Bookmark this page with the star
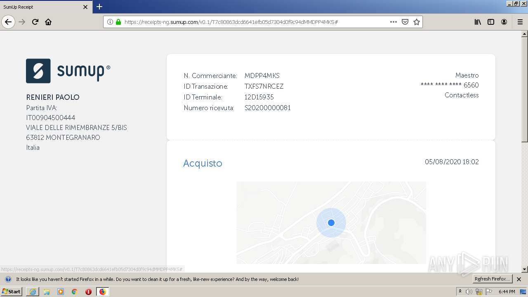Screen dimensions: 528x297 [417, 22]
